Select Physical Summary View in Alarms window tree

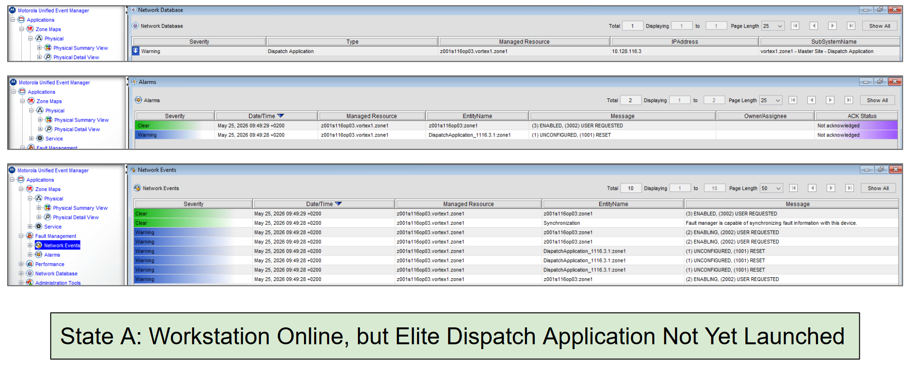coord(81,120)
